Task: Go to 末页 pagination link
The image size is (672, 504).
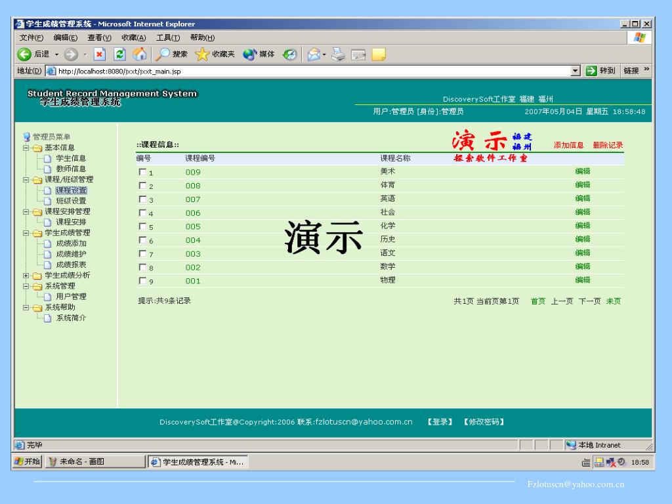Action: coord(614,301)
